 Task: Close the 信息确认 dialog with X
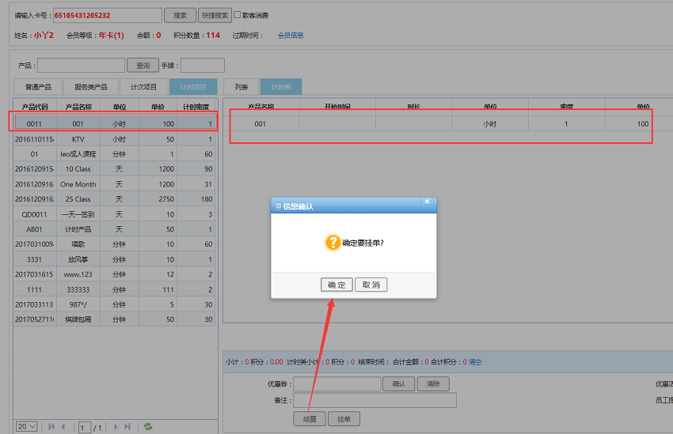tap(427, 202)
